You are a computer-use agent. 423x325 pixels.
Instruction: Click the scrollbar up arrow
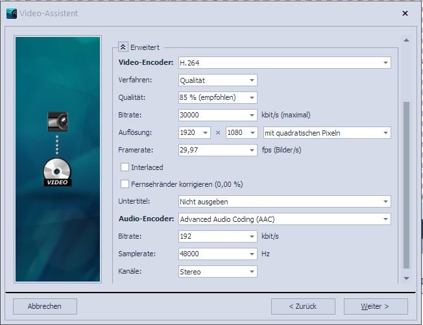point(406,40)
